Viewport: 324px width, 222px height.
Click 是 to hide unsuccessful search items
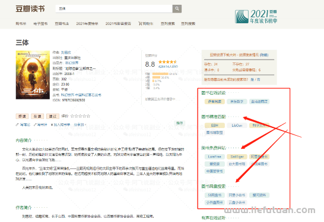click(252, 80)
